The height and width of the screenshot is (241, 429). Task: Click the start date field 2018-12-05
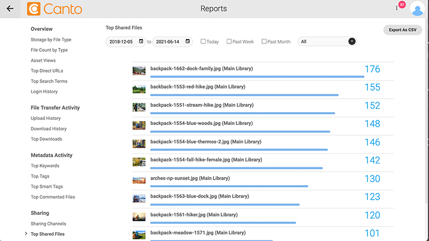pos(122,41)
